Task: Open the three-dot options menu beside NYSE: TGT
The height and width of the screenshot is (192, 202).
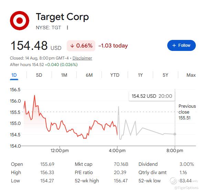Action: pyautogui.click(x=67, y=28)
